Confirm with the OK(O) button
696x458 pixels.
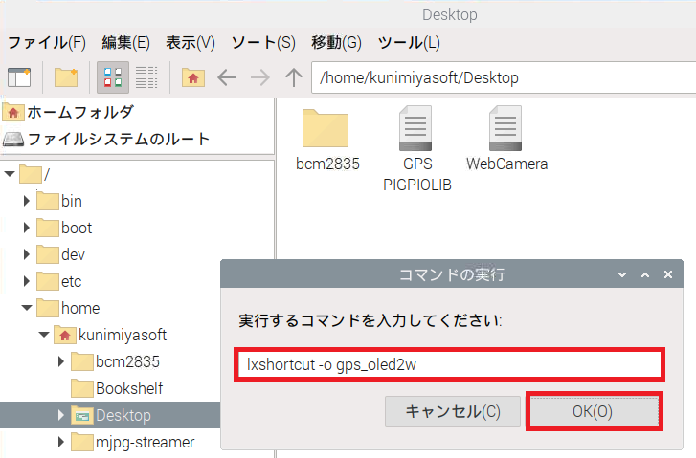tap(594, 411)
